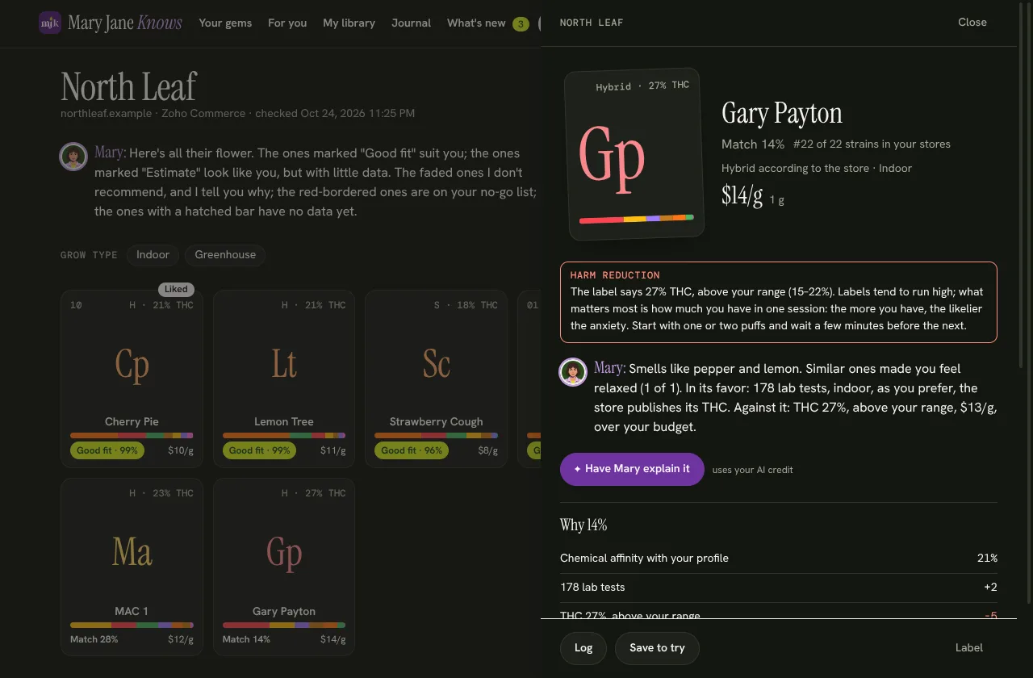Select the Gary Payton card in the grid
This screenshot has width=1033, height=678.
tap(284, 567)
